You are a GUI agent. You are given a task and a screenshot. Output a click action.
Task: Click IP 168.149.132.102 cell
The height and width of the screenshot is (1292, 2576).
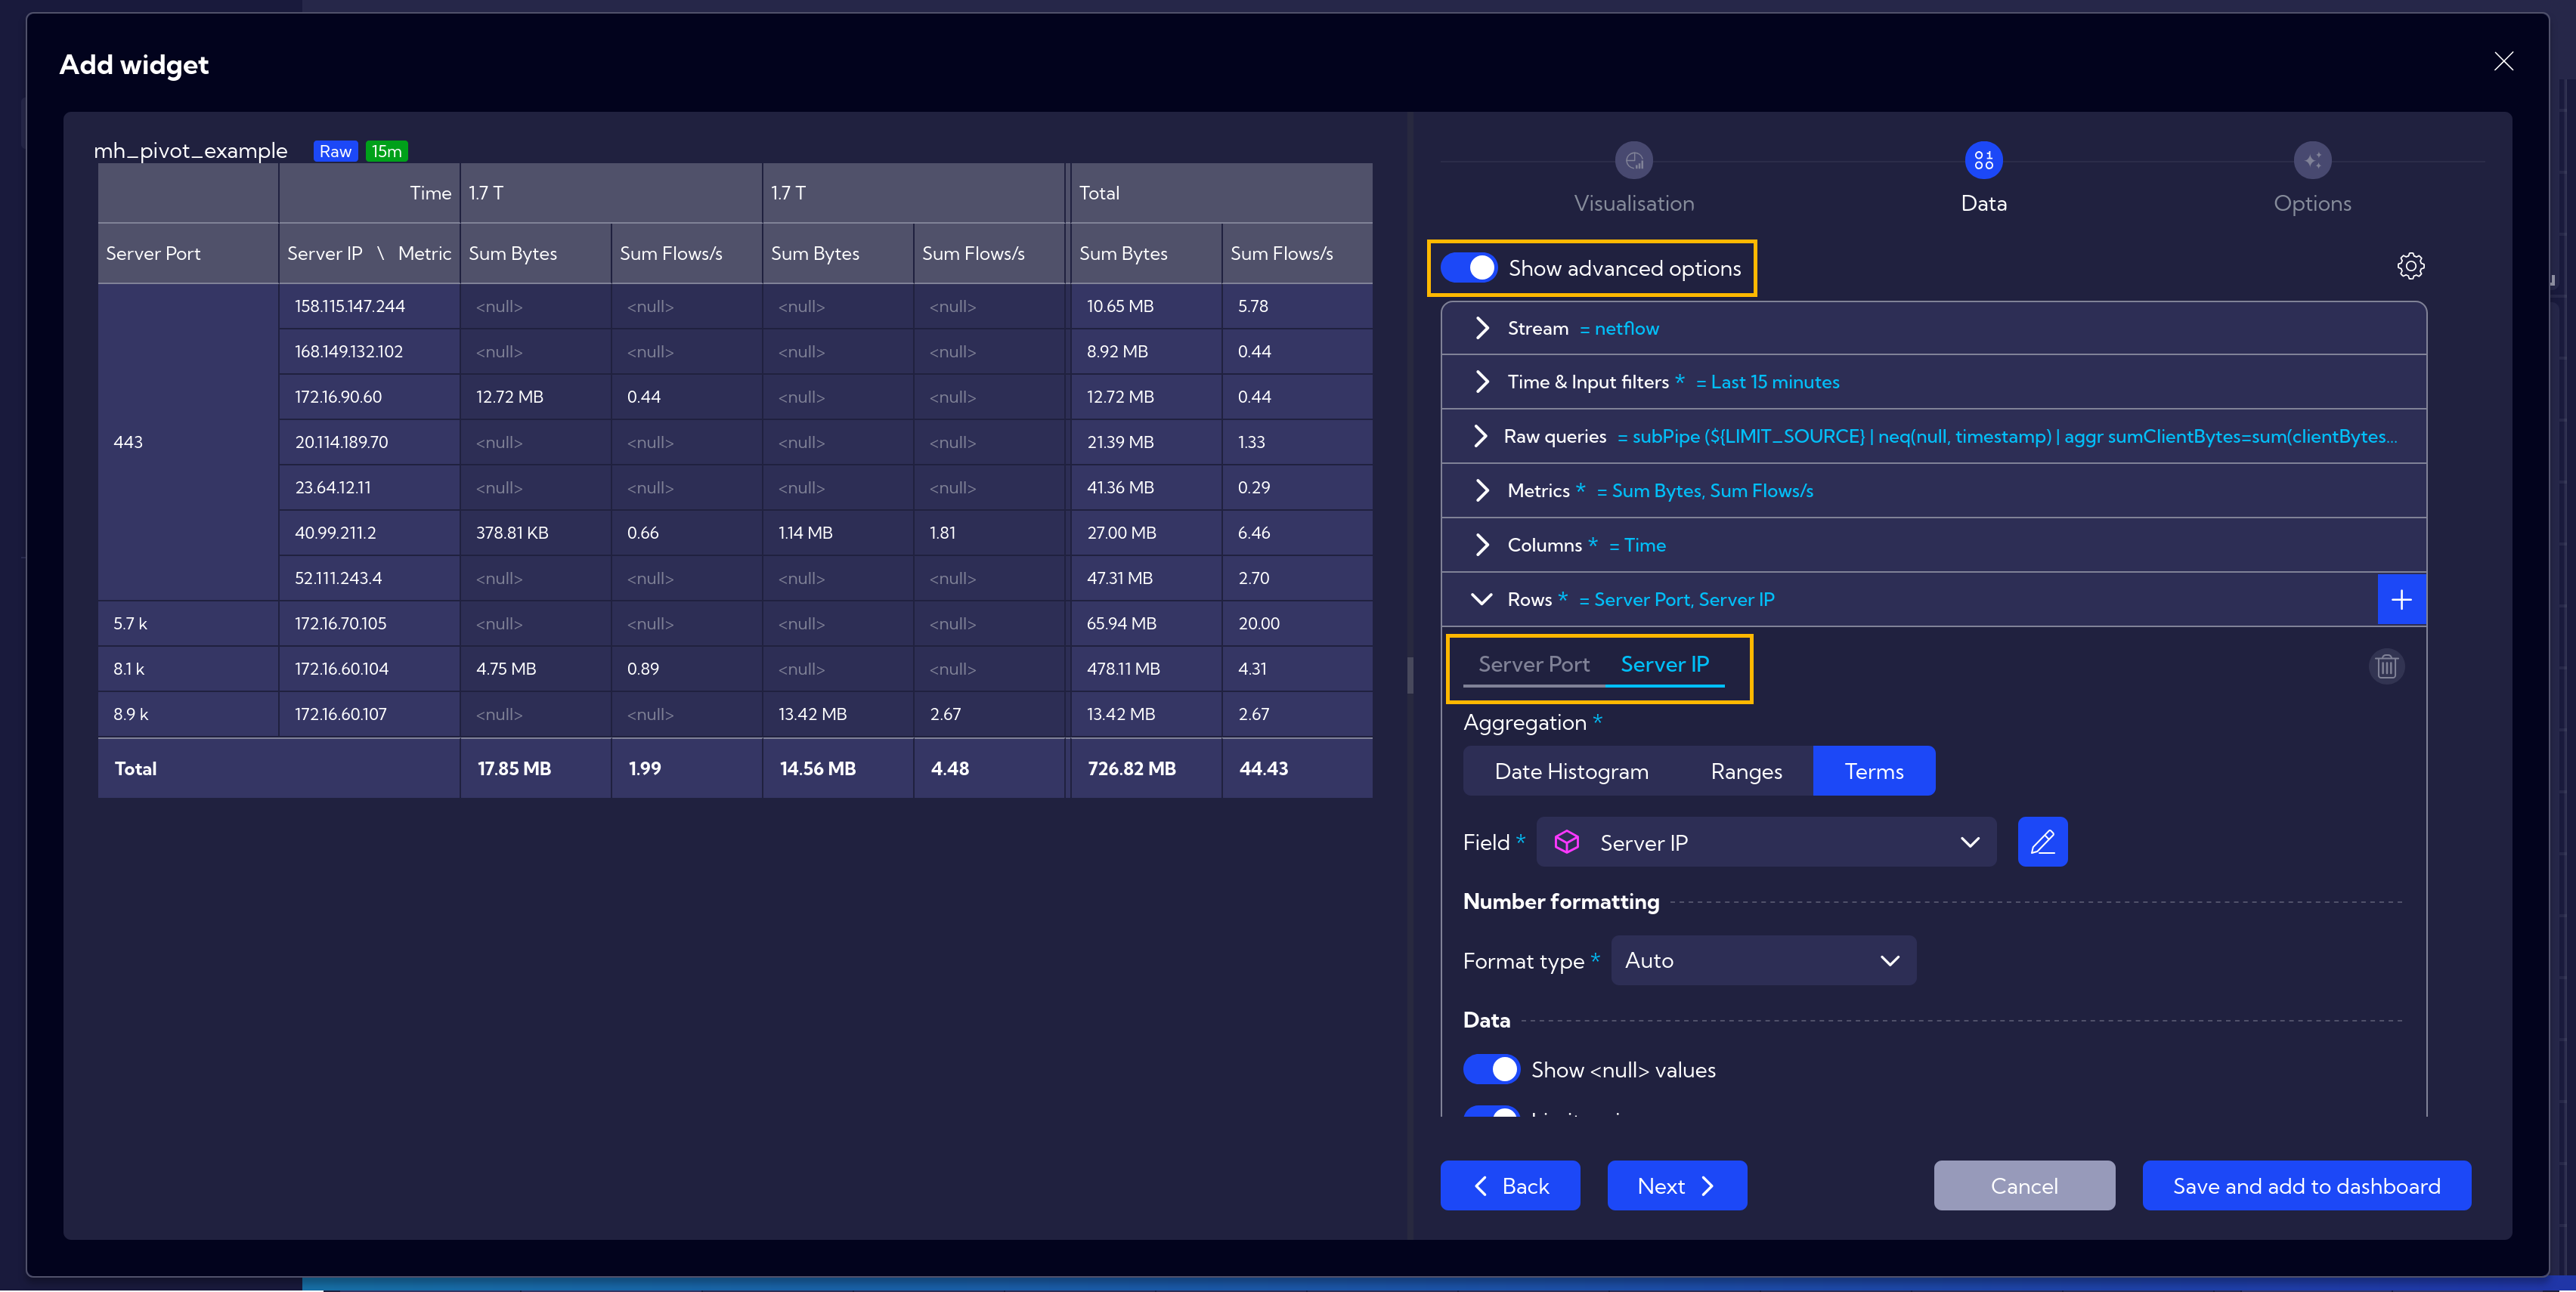coord(369,352)
